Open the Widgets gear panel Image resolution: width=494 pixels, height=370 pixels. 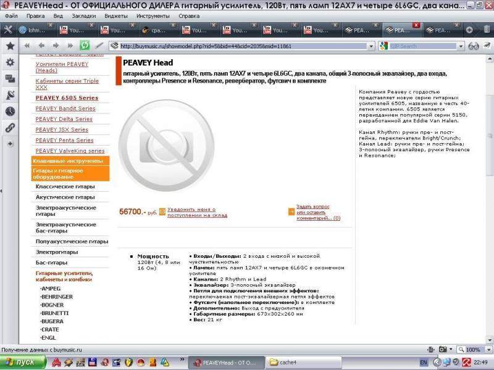pos(10,62)
